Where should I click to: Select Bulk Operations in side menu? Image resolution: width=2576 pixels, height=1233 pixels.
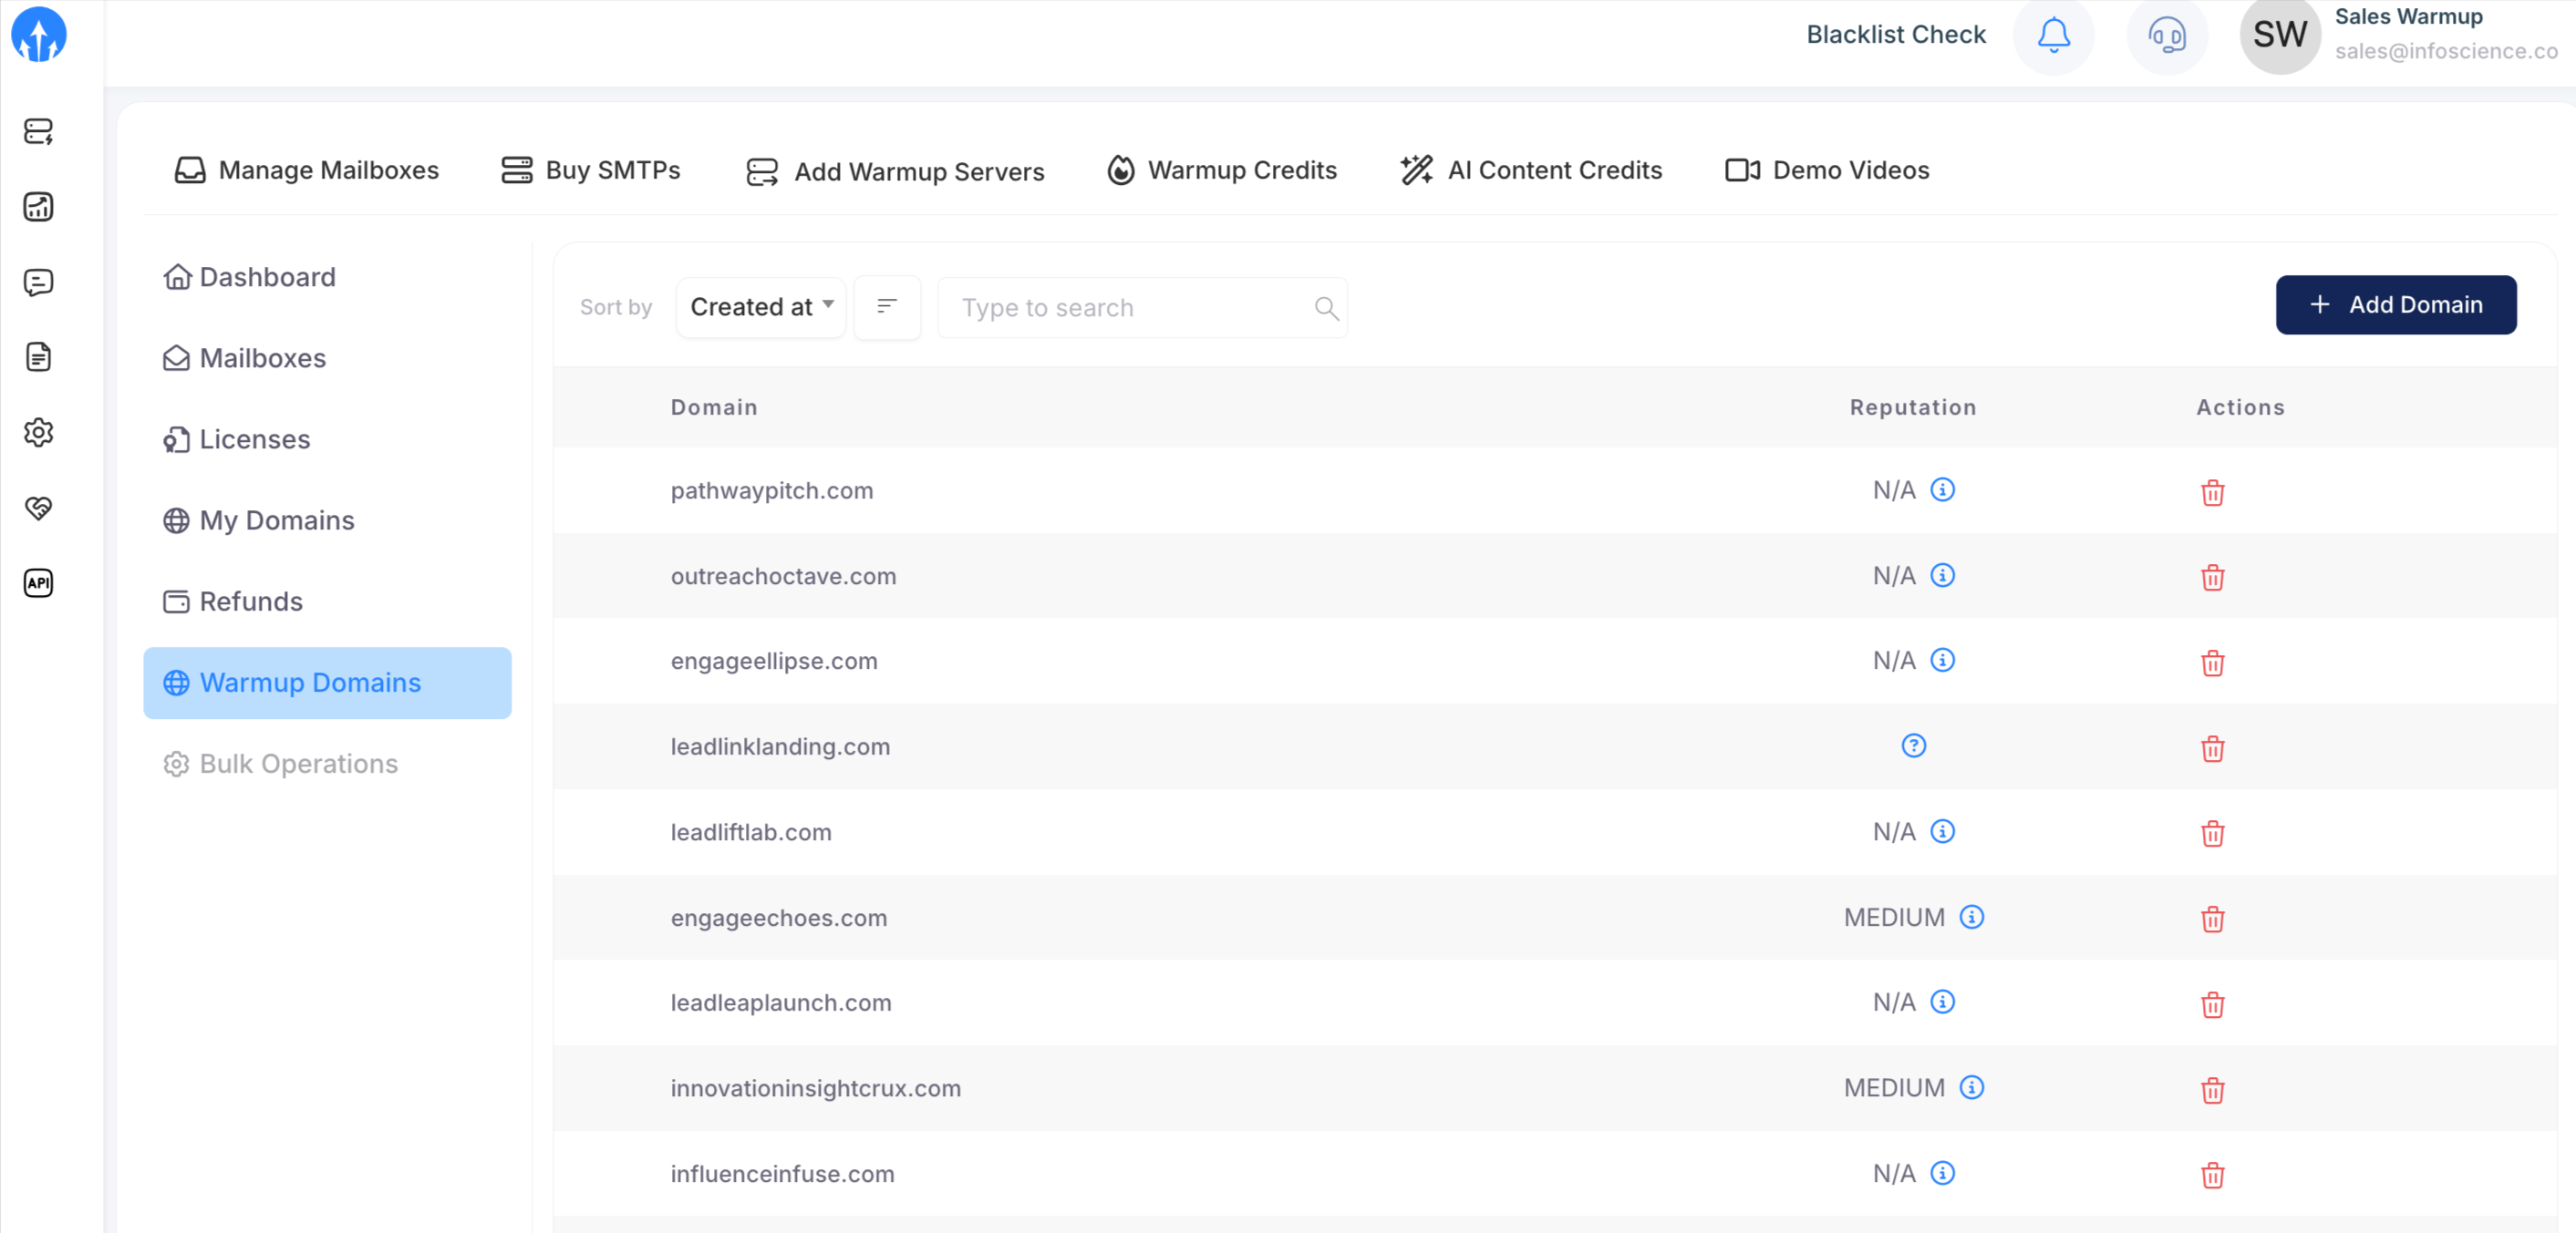(x=298, y=764)
